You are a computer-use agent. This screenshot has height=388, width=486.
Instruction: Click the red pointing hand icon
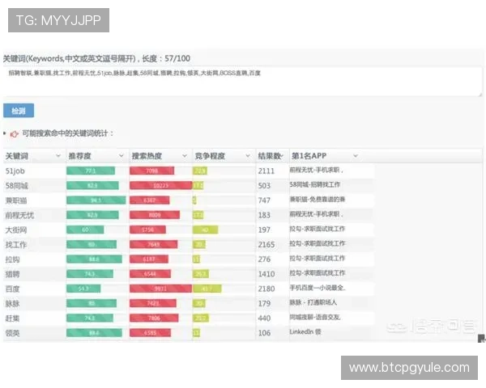[15, 134]
